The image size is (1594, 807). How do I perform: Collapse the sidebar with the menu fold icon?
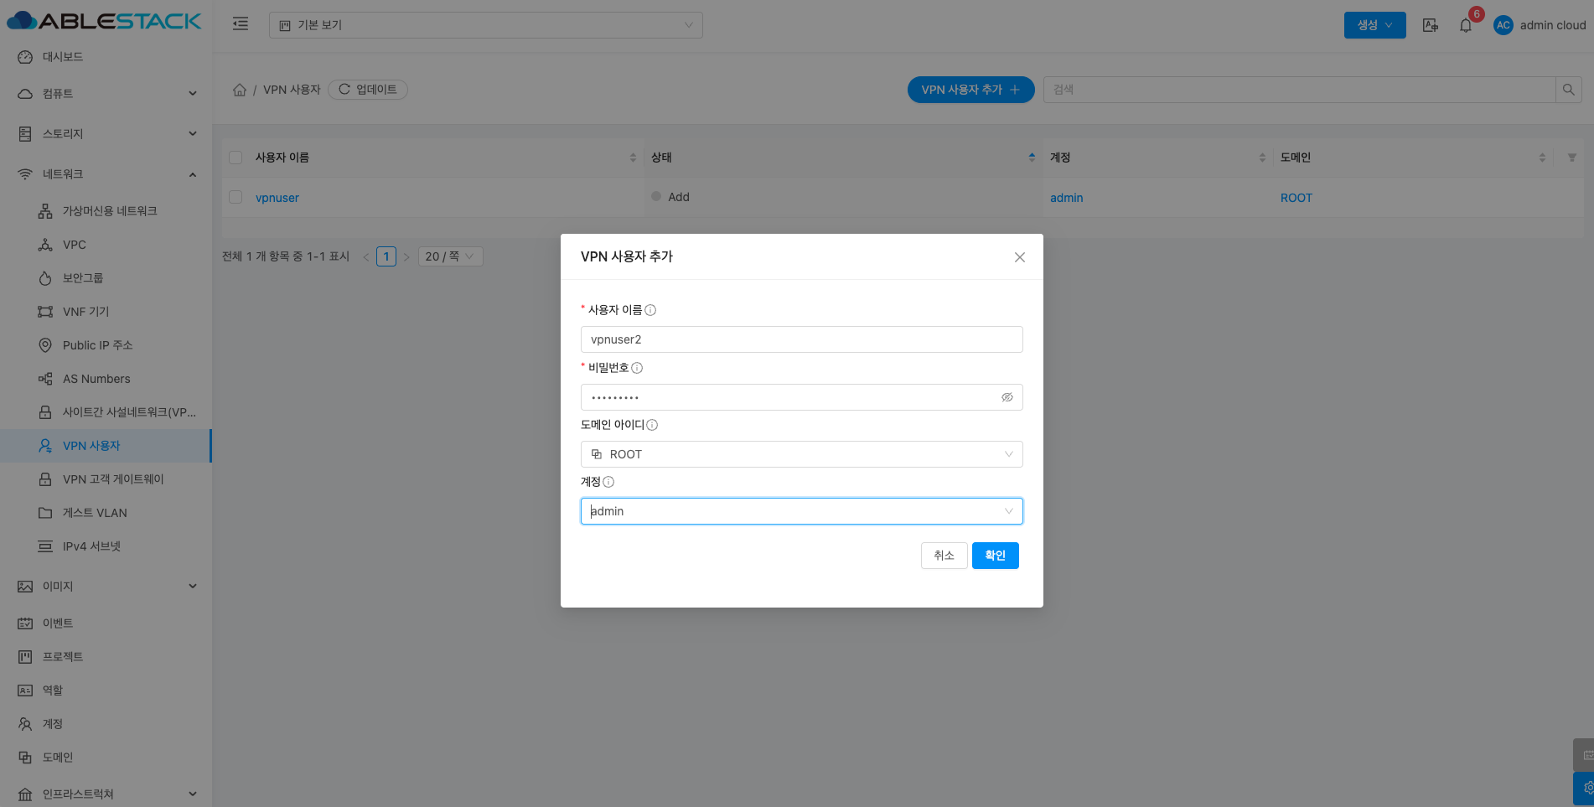241,24
